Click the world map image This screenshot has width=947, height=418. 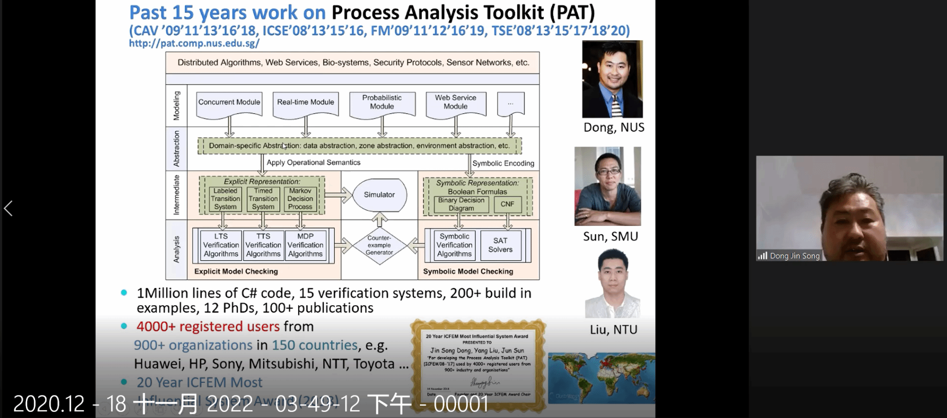(x=601, y=378)
